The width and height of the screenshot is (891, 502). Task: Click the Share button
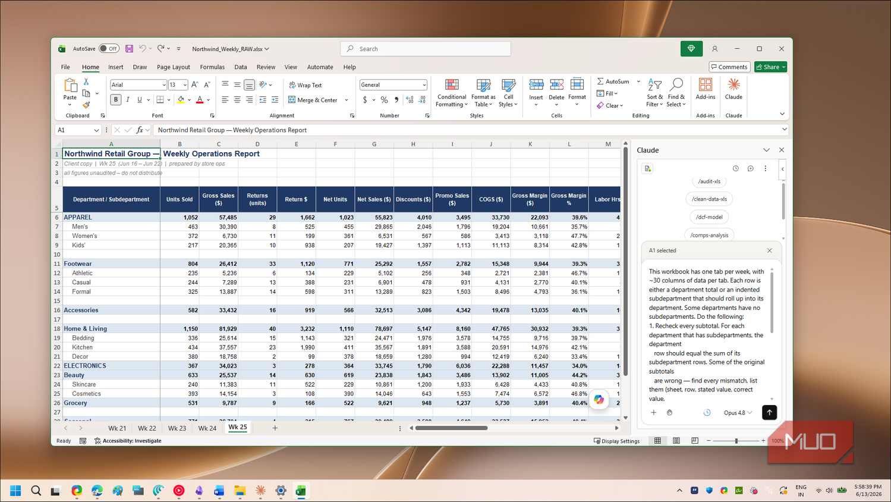coord(771,67)
